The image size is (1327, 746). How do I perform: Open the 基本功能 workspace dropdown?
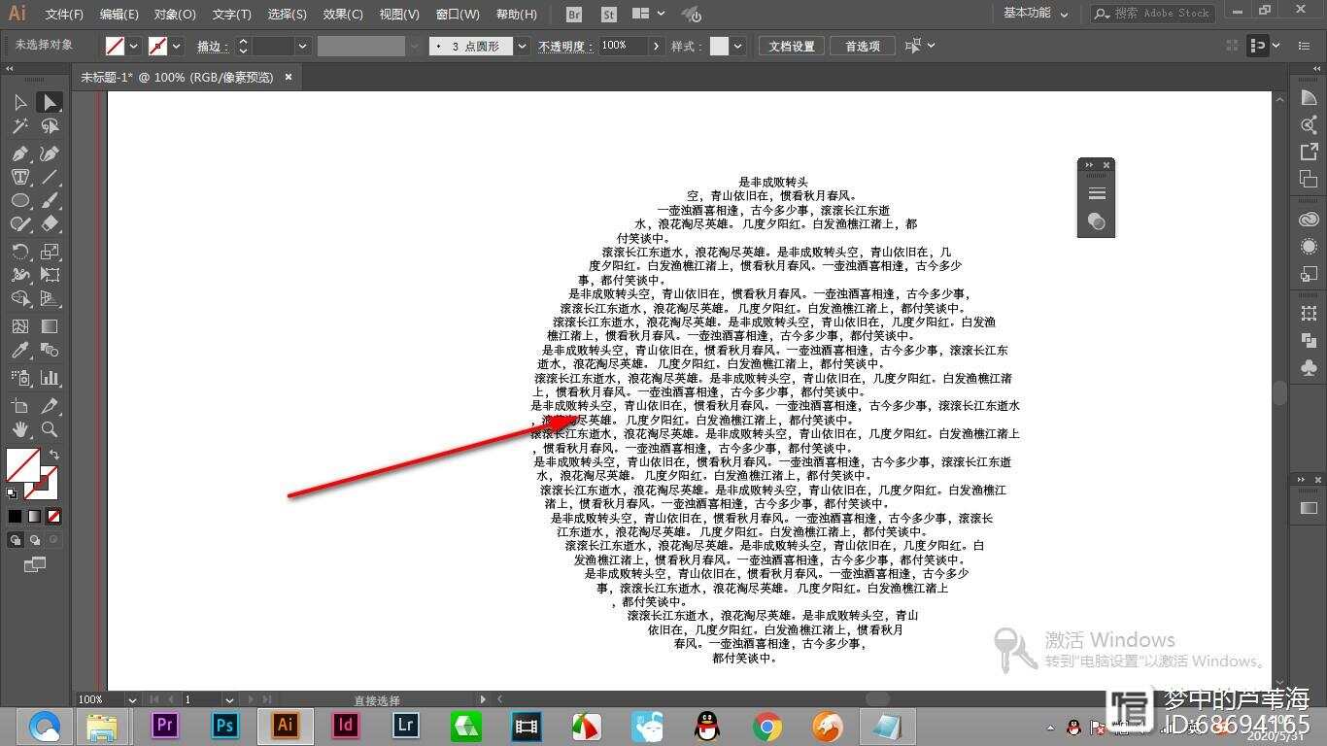tap(1036, 14)
